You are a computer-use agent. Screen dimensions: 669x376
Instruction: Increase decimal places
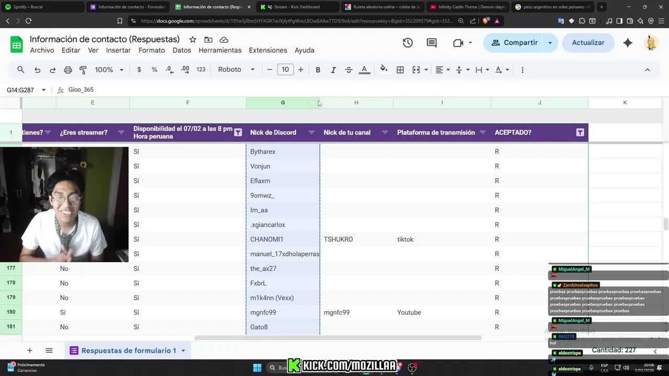pos(185,69)
